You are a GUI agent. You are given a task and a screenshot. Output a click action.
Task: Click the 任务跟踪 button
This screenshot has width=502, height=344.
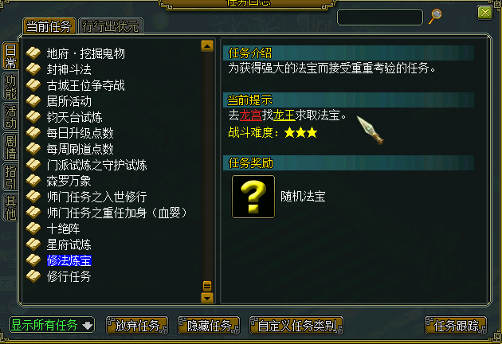tap(456, 326)
